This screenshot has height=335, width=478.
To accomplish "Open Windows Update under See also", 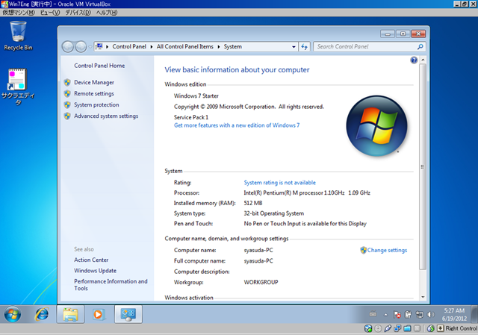I will tap(95, 270).
